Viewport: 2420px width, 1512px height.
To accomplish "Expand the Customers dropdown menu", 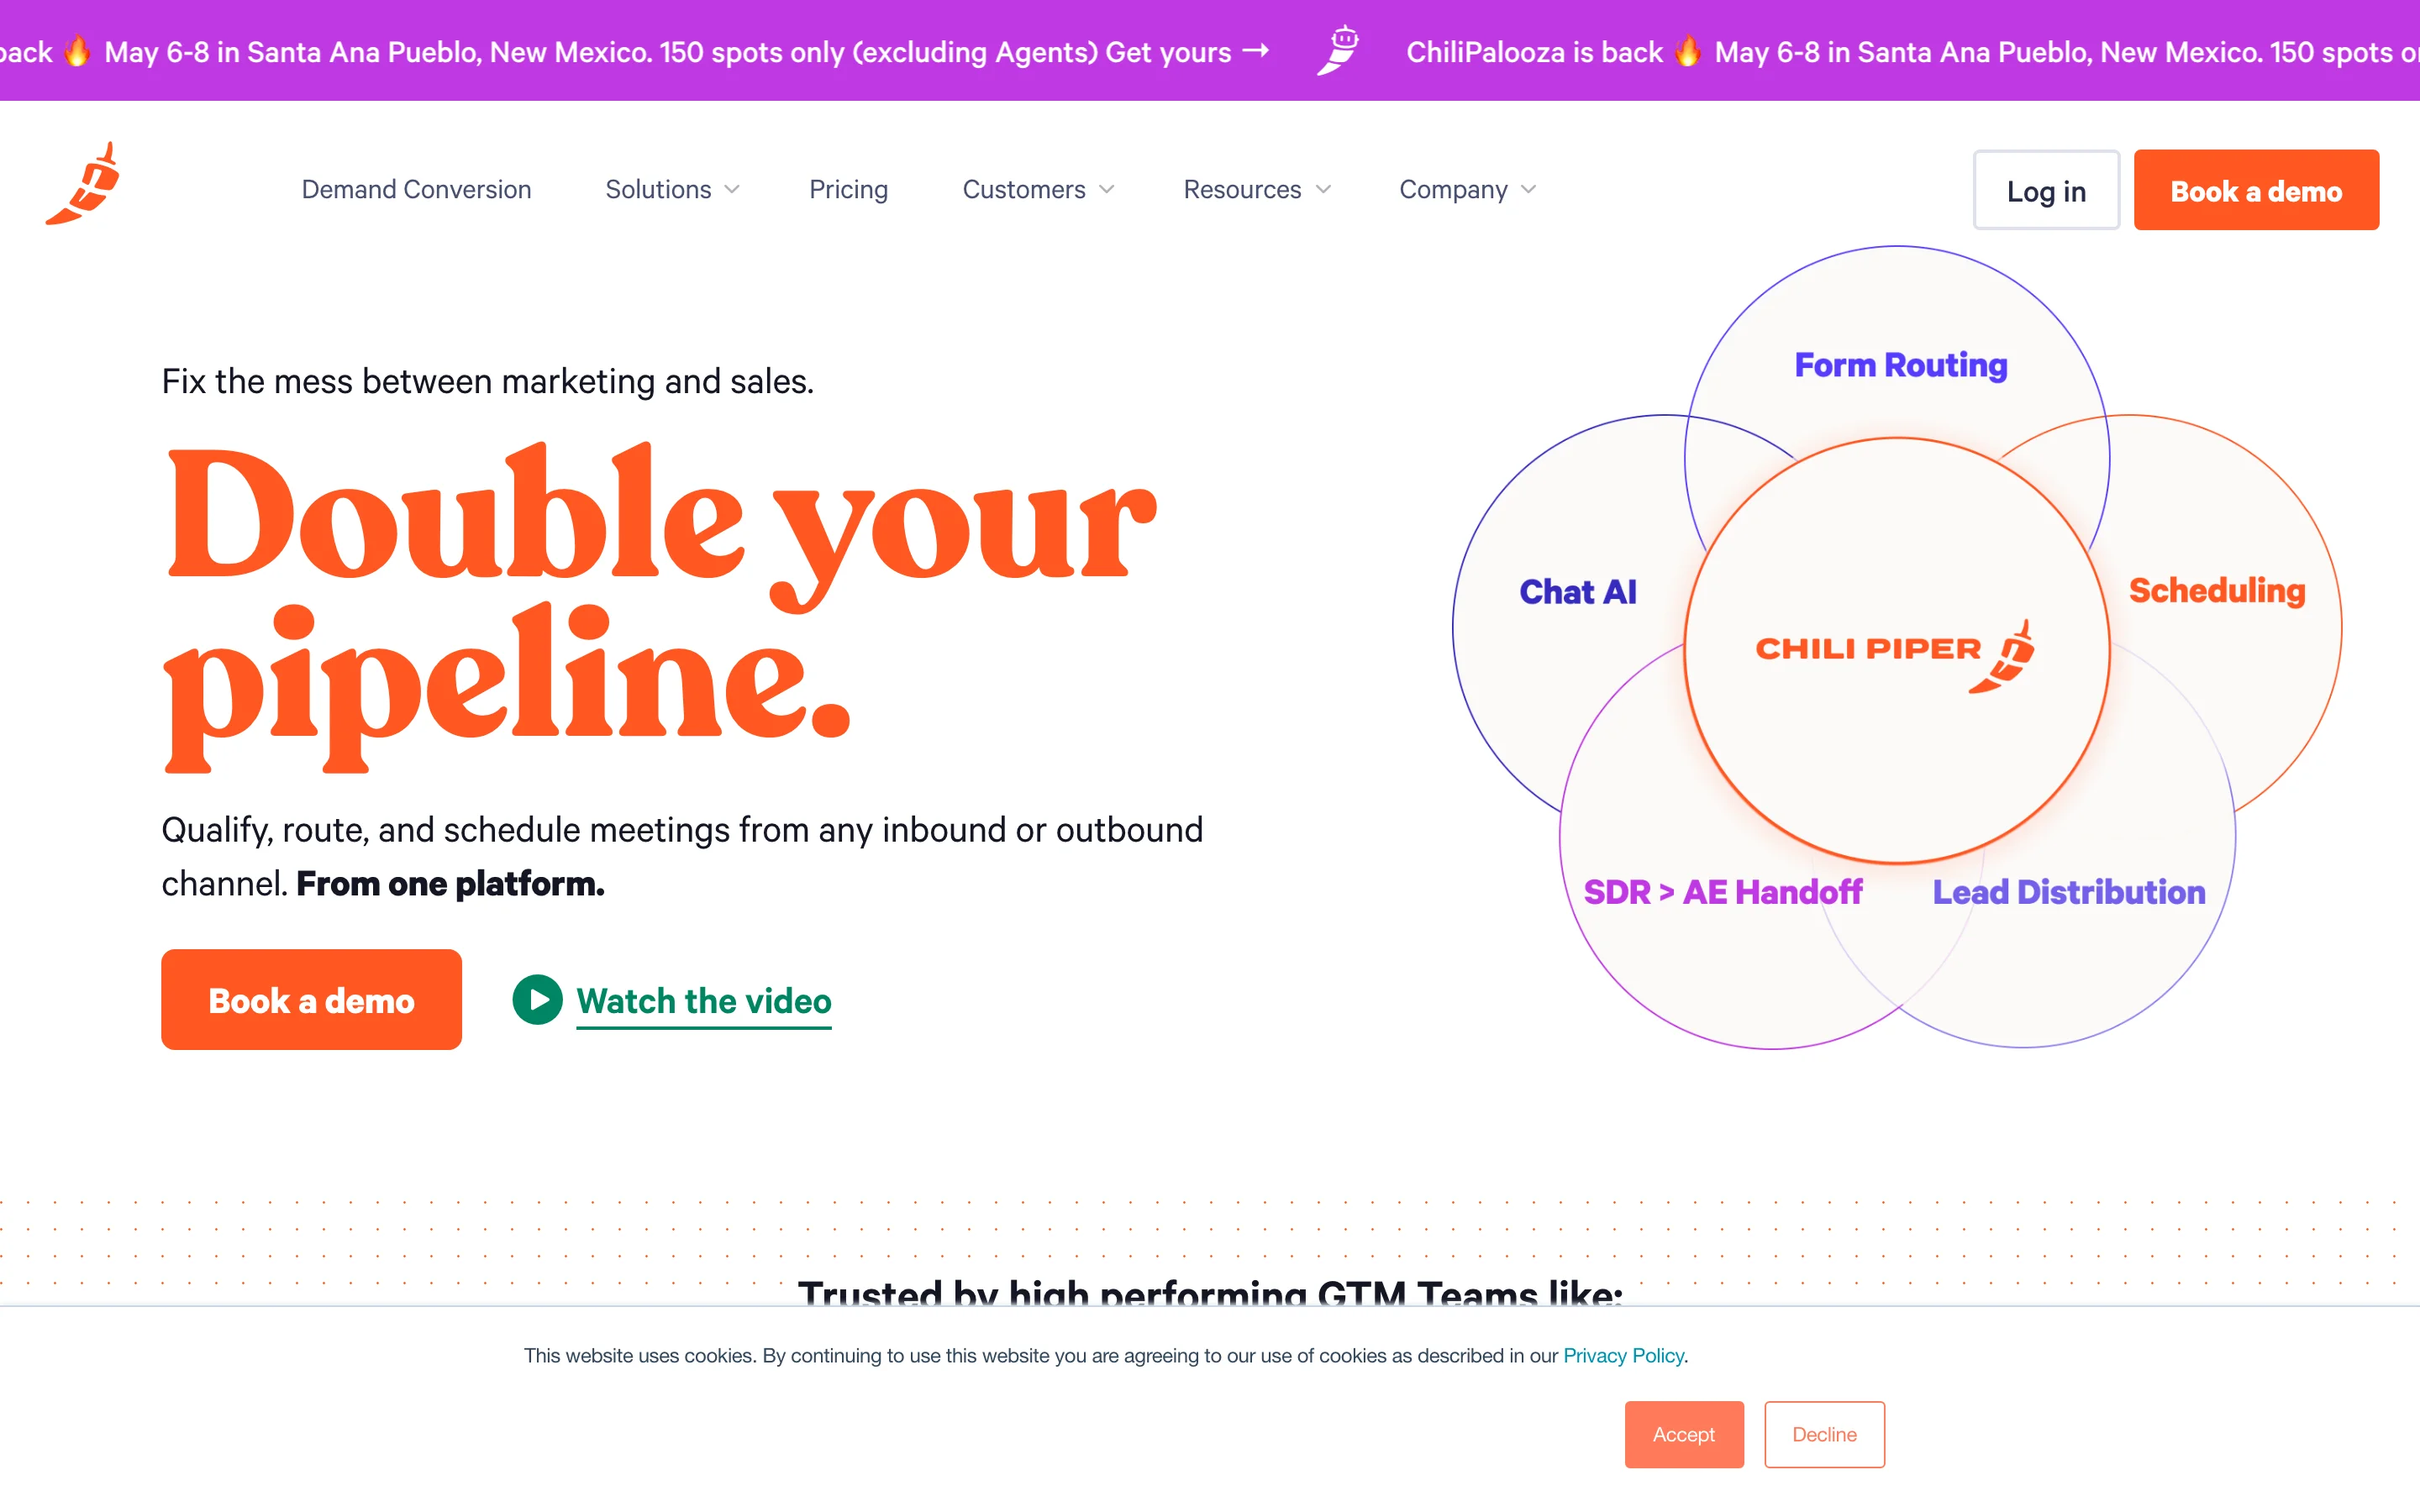I will [x=1037, y=190].
